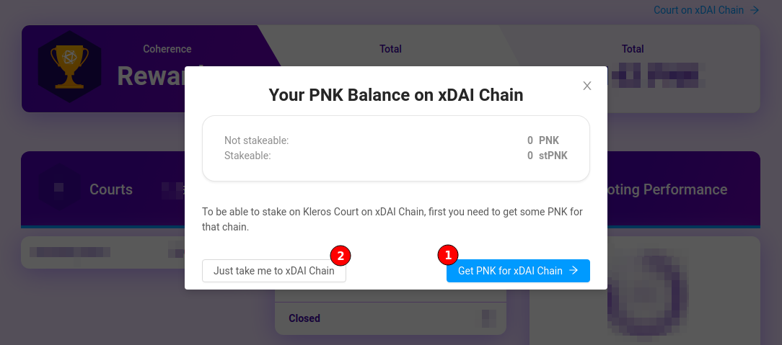The width and height of the screenshot is (782, 345).
Task: Close the PNK Balance dialog
Action: (587, 86)
